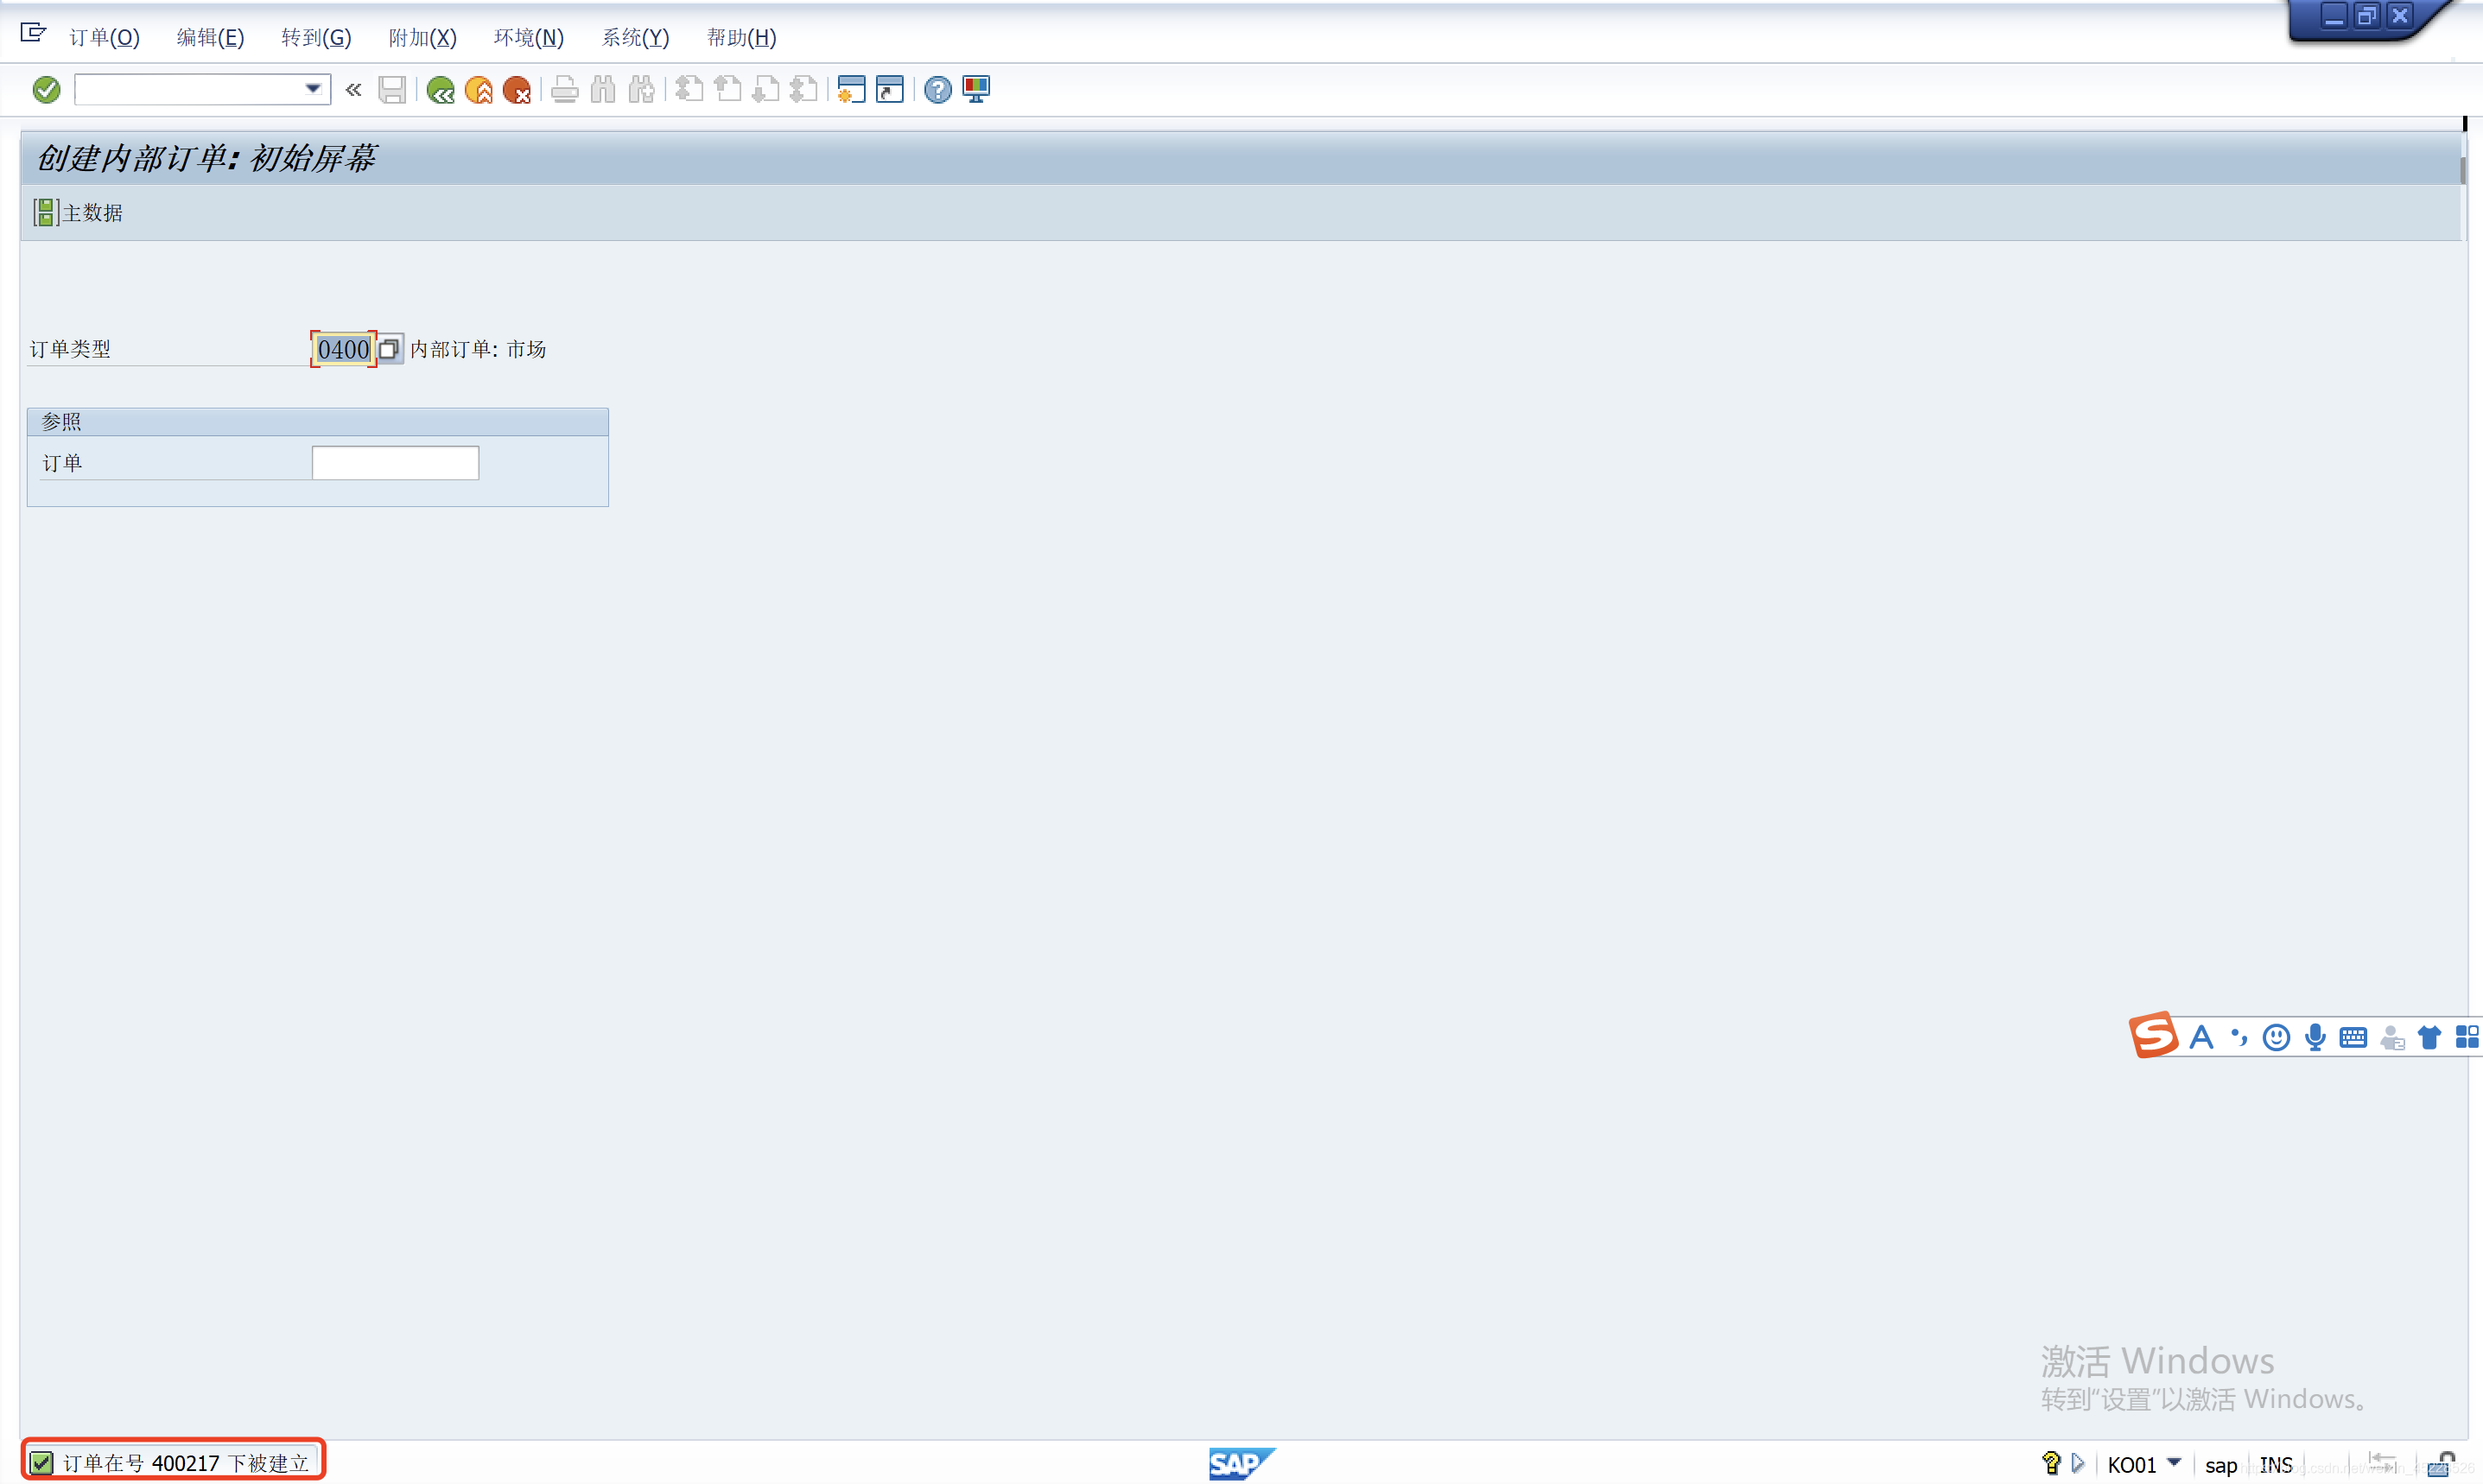Screen dimensions: 2483x1484
Task: Open the 环境(N) menu
Action: tap(528, 38)
